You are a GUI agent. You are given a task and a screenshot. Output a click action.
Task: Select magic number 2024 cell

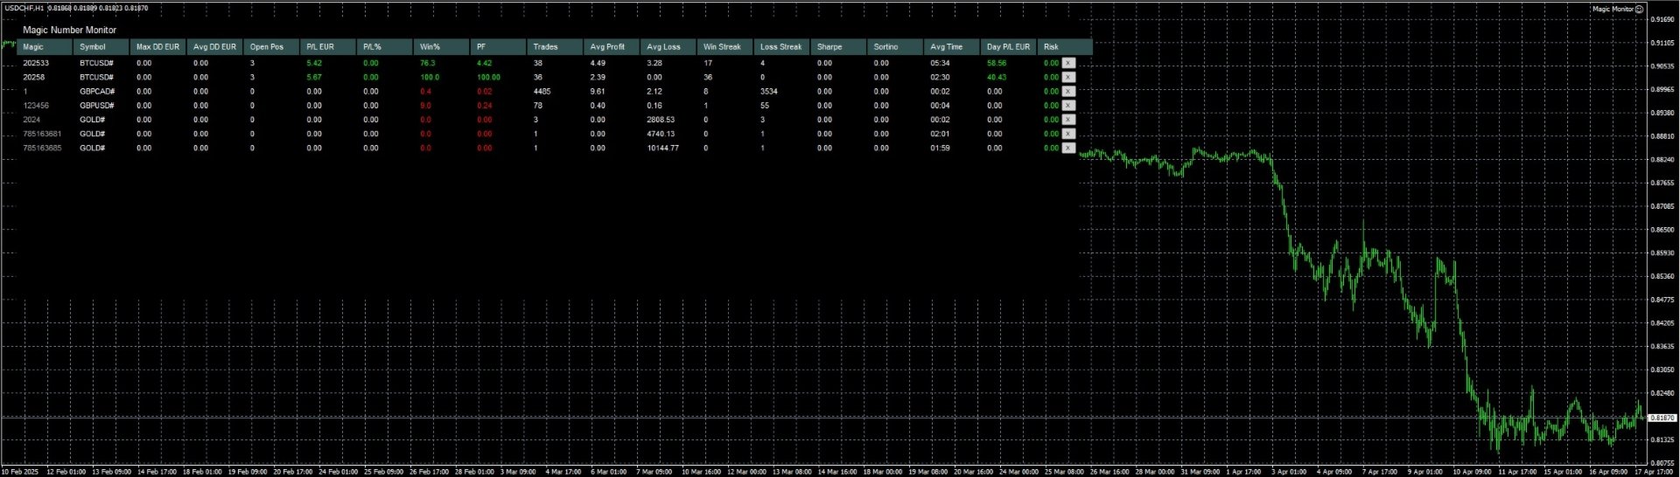[x=31, y=120]
